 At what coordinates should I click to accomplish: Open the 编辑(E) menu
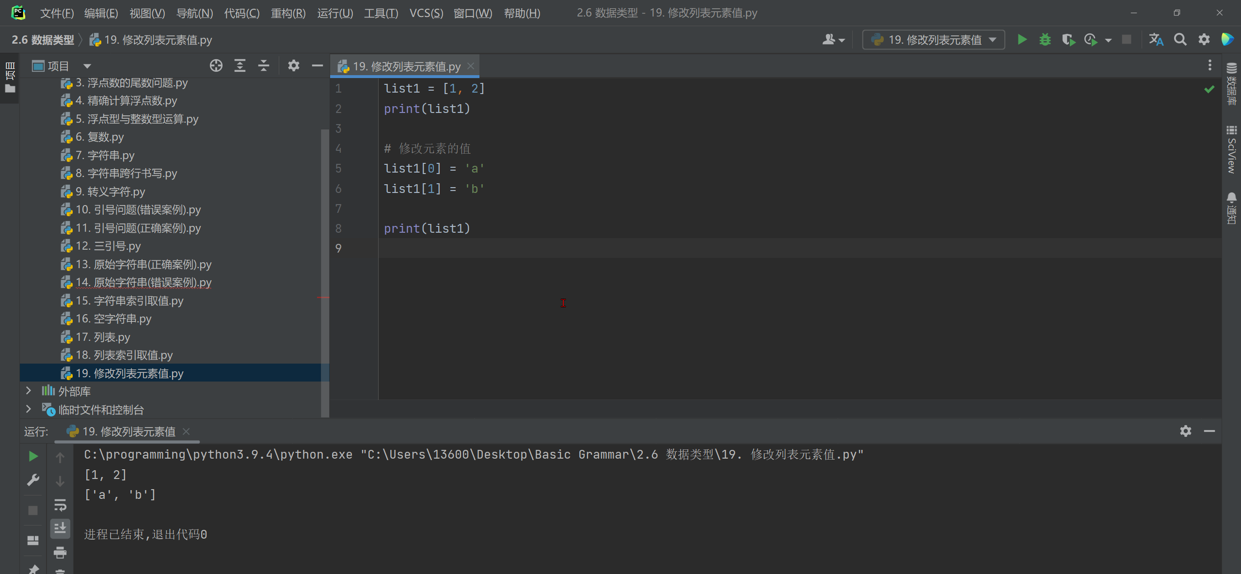(x=101, y=13)
